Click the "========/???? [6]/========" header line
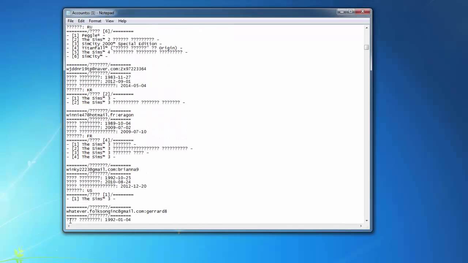The width and height of the screenshot is (468, 263). [100, 31]
